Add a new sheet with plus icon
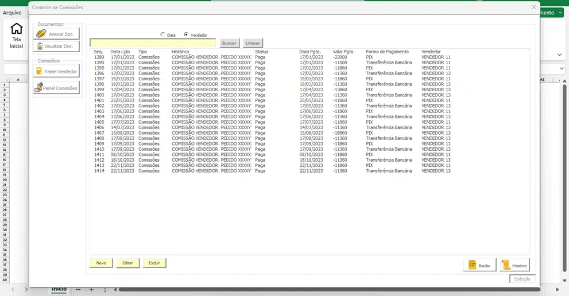Viewport: 569px width, 296px height. pyautogui.click(x=91, y=290)
